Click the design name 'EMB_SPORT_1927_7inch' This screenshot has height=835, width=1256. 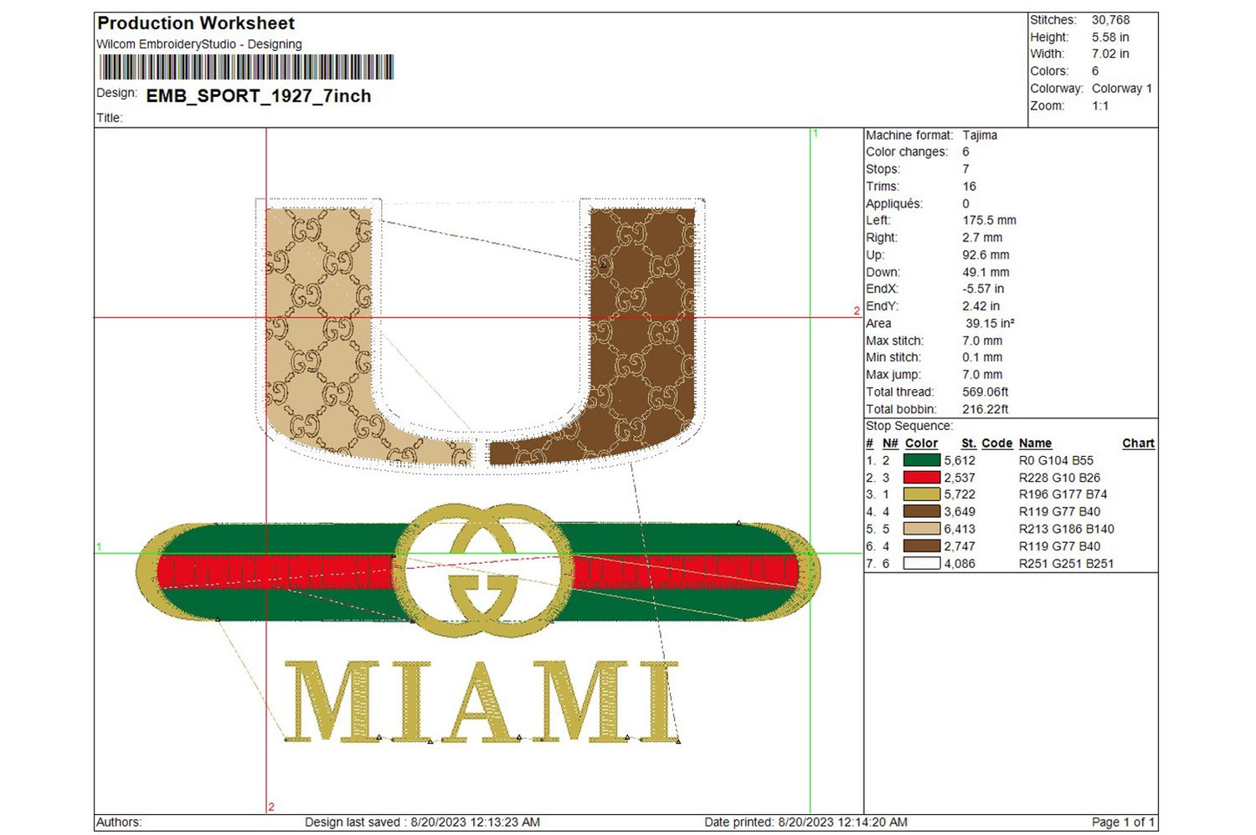coord(259,96)
